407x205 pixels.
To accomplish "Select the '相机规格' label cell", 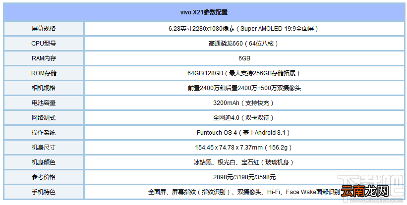I will 44,88.
